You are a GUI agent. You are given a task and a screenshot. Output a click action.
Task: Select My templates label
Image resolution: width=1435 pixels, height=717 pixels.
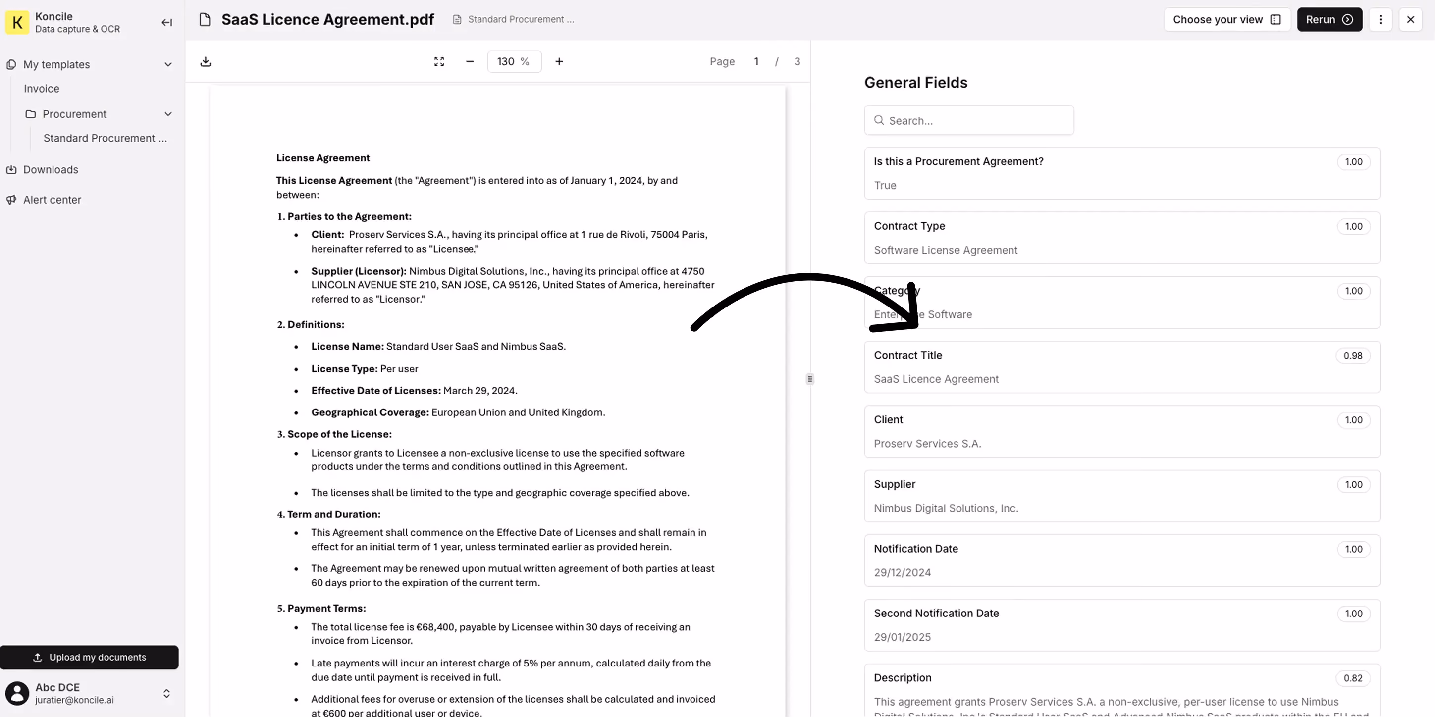(x=56, y=64)
